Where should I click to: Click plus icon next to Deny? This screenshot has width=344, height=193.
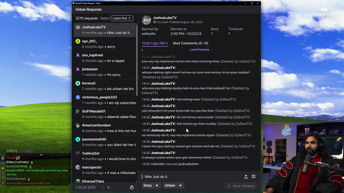157,185
